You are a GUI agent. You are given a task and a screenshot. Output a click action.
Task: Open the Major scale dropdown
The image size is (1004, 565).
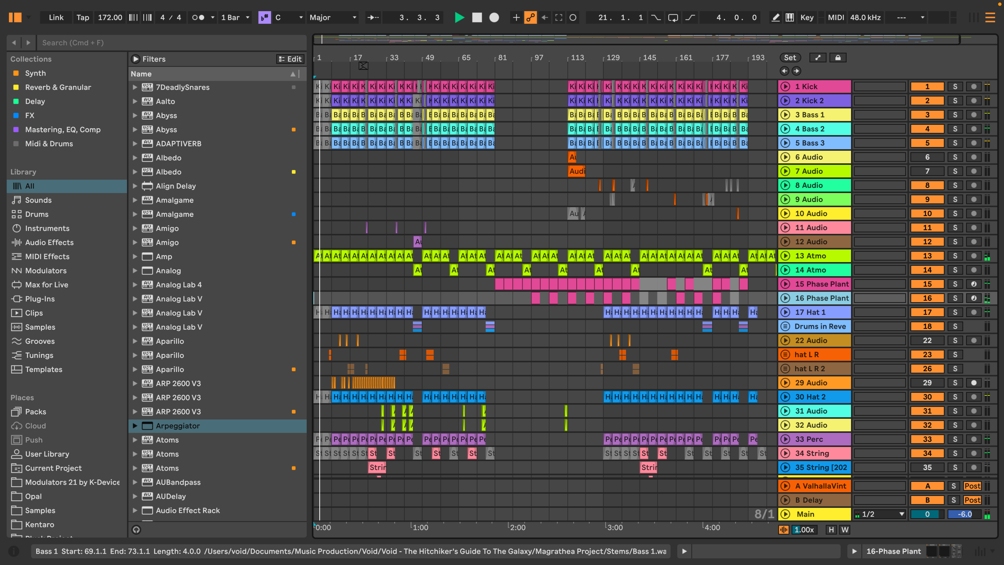coord(333,18)
